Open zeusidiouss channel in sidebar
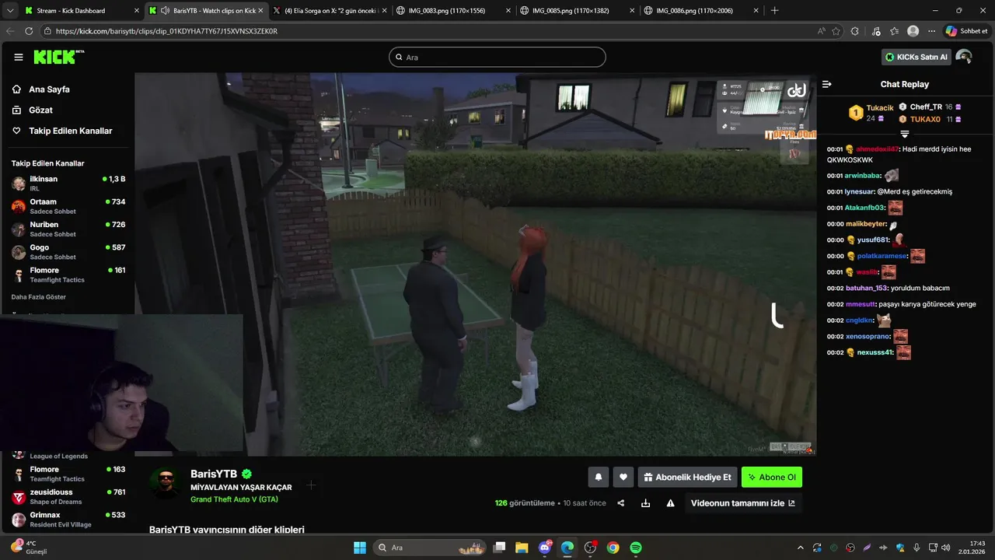The height and width of the screenshot is (560, 995). point(68,496)
